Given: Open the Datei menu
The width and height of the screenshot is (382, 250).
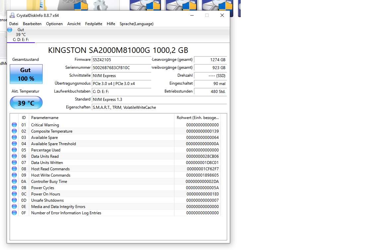Looking at the screenshot, I should [14, 24].
